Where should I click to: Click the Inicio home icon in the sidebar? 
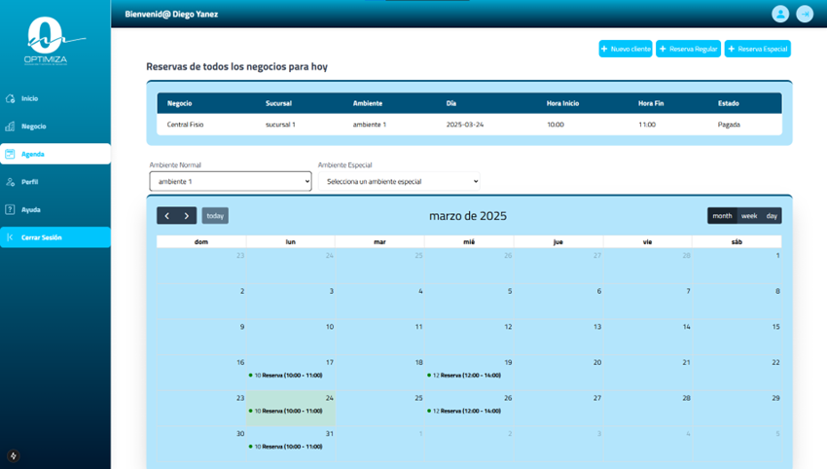(11, 98)
